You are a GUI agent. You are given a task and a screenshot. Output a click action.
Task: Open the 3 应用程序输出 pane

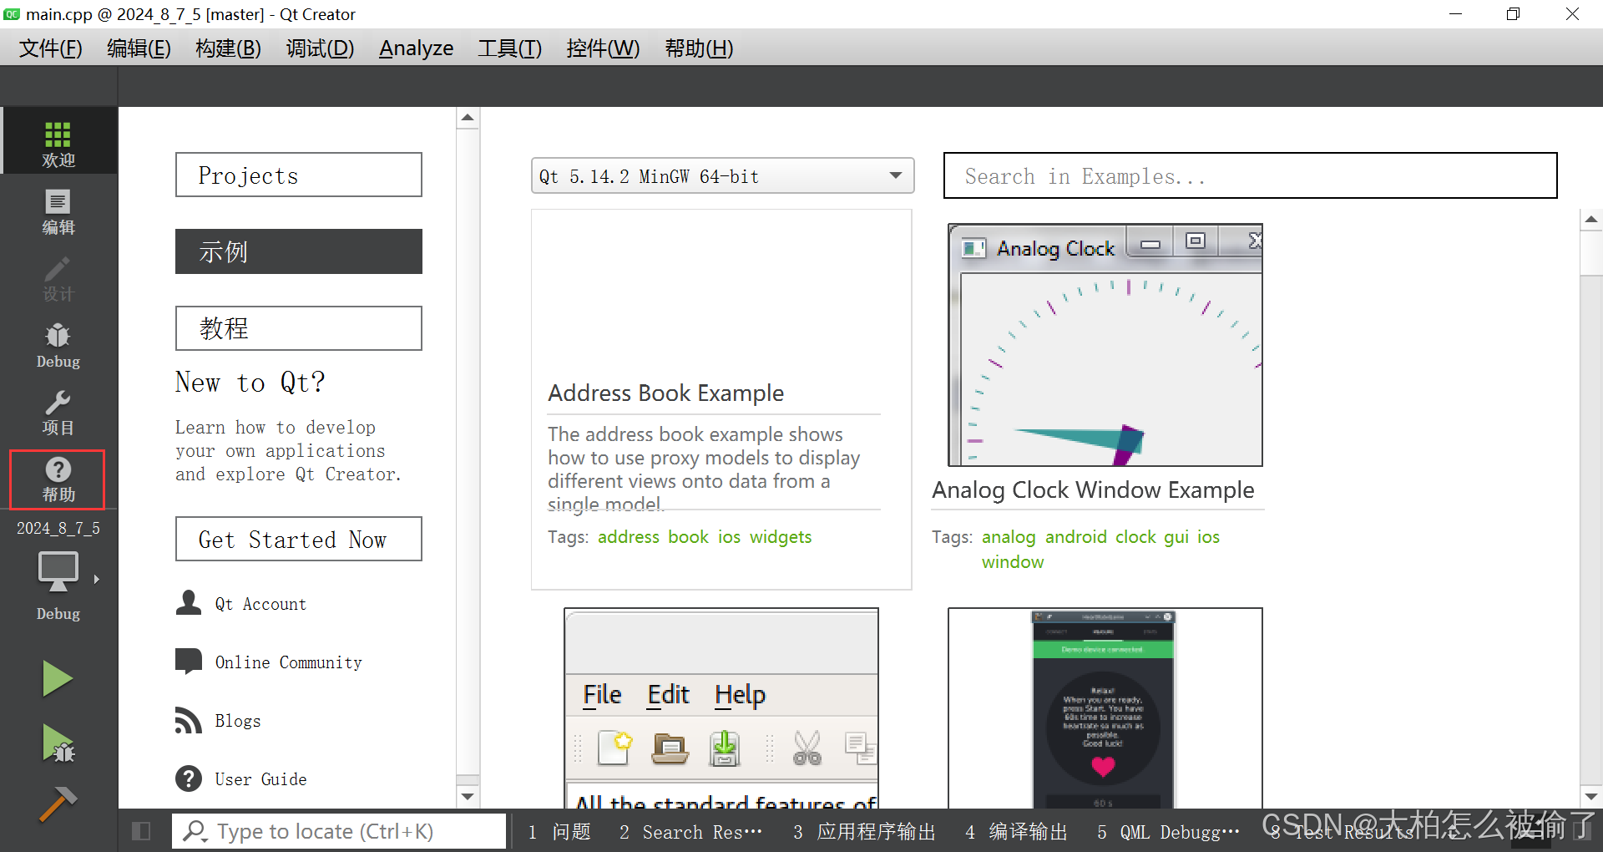click(x=864, y=832)
